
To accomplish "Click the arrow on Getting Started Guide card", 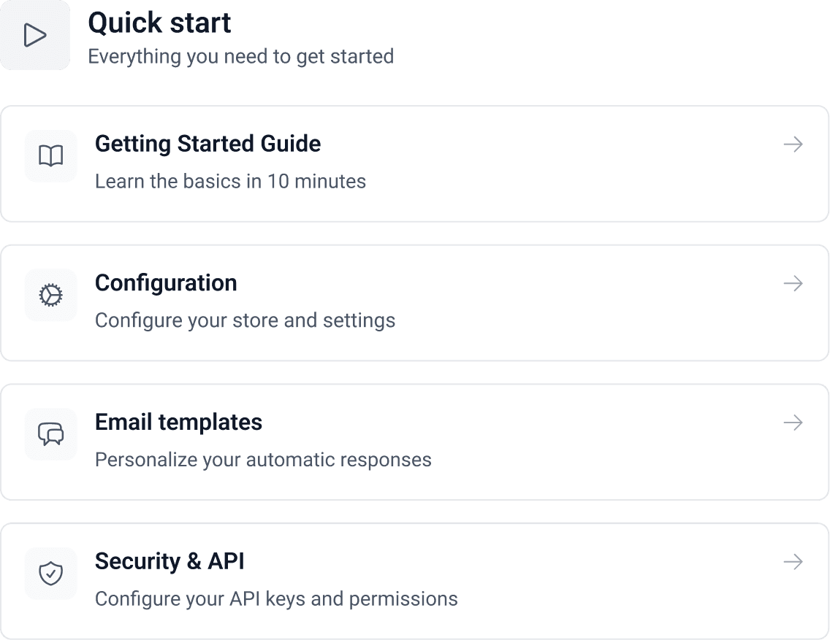I will (x=793, y=144).
